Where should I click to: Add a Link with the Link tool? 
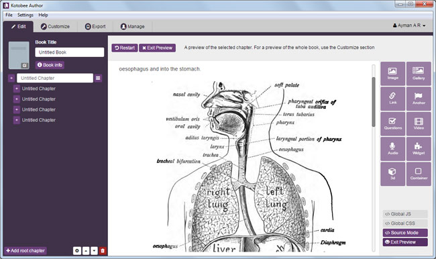coord(392,99)
